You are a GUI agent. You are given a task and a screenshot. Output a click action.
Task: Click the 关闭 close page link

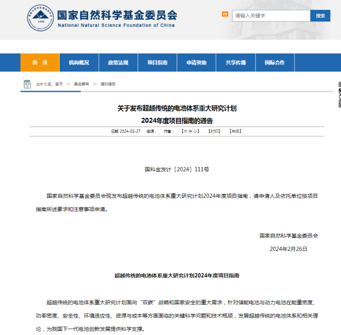tap(236, 131)
